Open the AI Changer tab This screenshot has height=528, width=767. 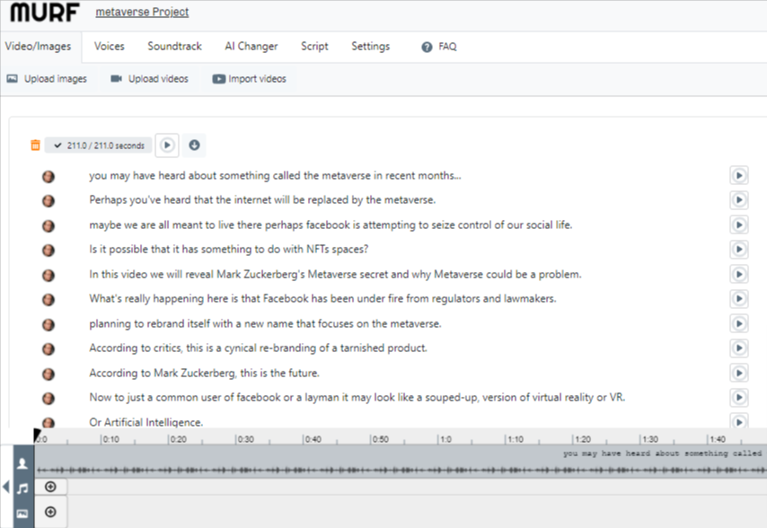click(x=251, y=47)
